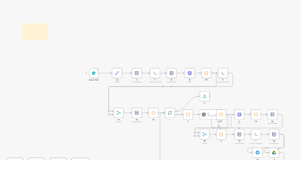Select the OpenAI message model node

point(204,115)
